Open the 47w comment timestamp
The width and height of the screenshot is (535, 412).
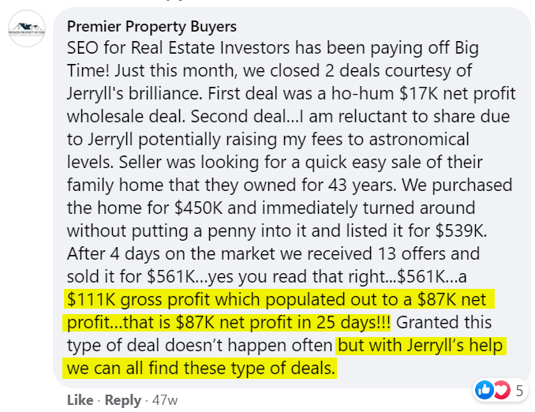(164, 400)
